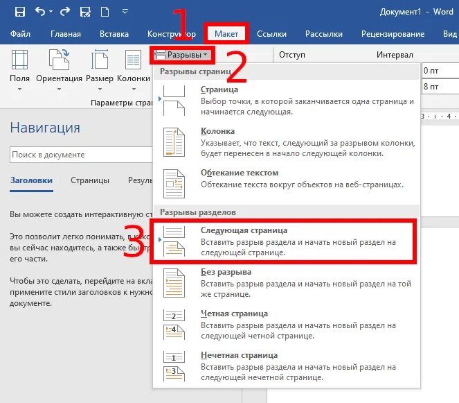This screenshot has height=403, width=459.
Task: Expand the Ориентация dropdown arrow
Action: point(59,89)
